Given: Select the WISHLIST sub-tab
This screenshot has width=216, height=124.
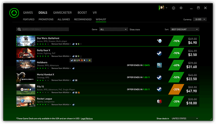Looking at the screenshot, I should point(101,19).
